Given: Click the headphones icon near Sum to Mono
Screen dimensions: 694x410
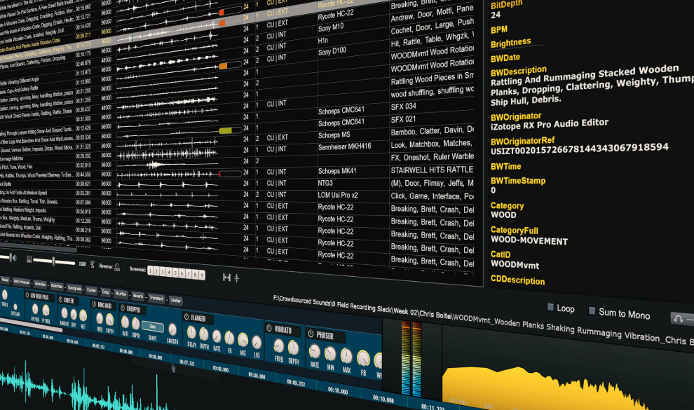Looking at the screenshot, I should pyautogui.click(x=678, y=318).
